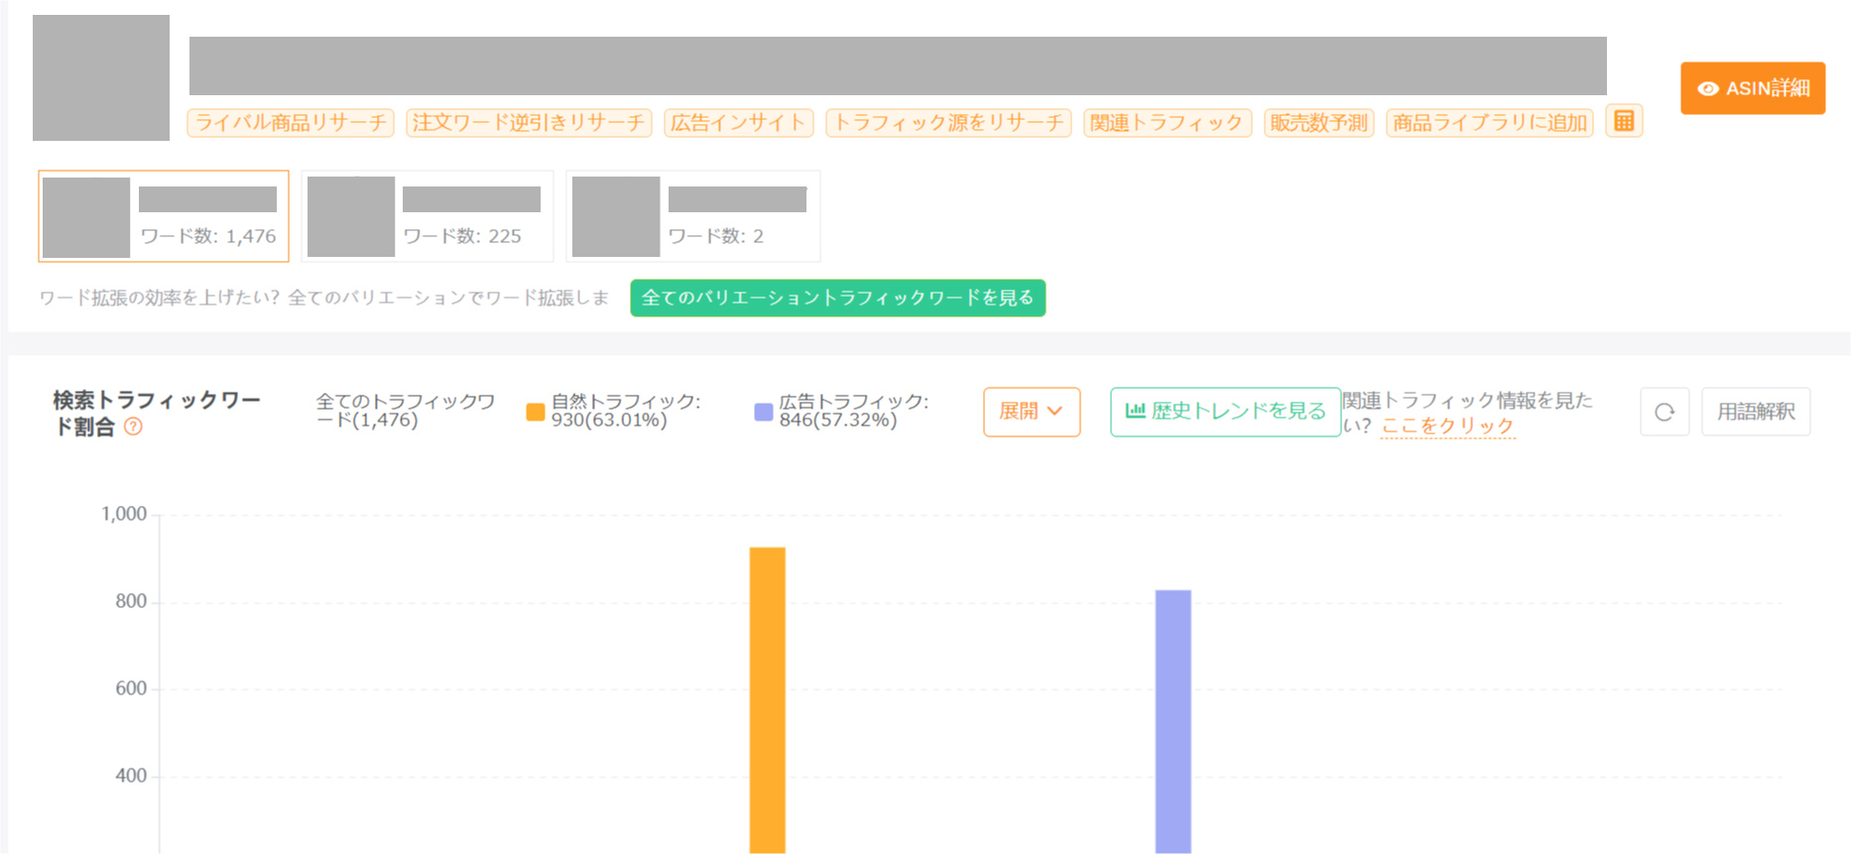This screenshot has height=854, width=1851.
Task: Click the ASIN詳細 button
Action: [x=1752, y=88]
